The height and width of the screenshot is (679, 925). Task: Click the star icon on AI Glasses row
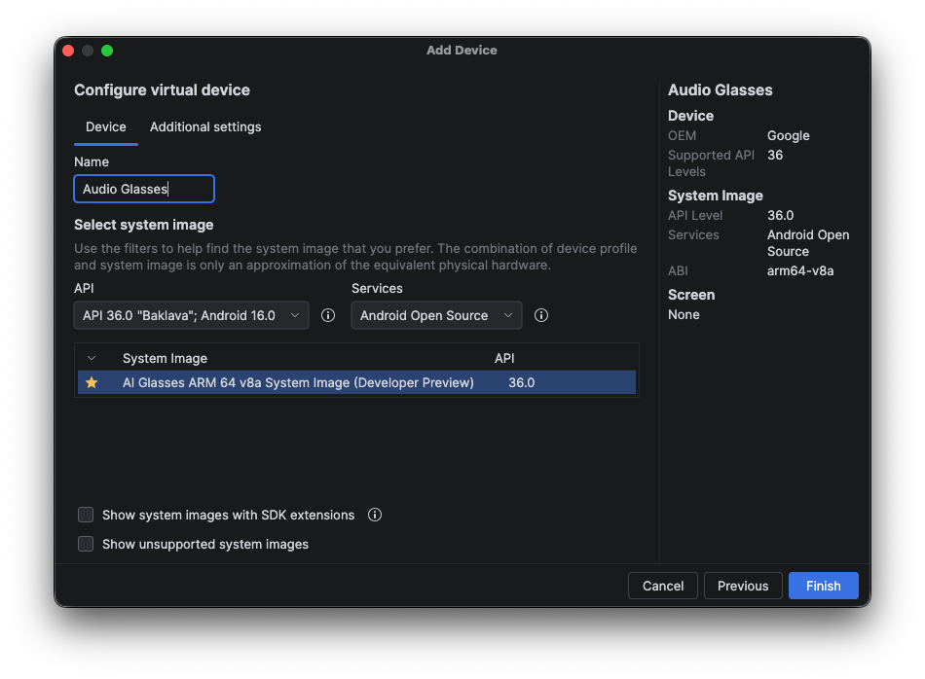[92, 382]
